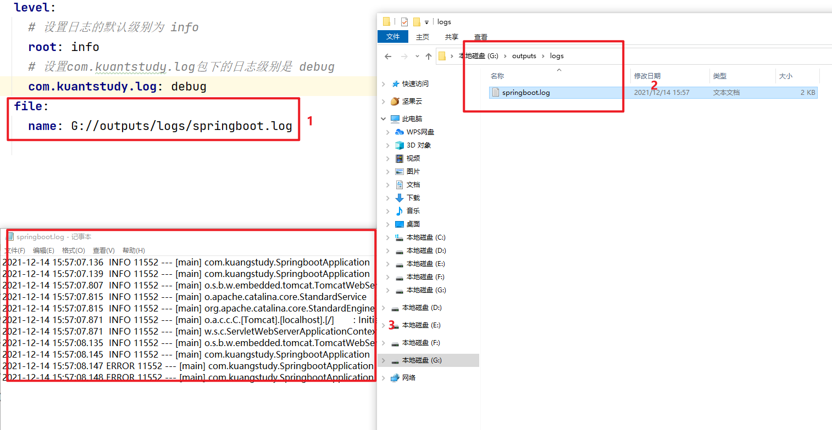
Task: Click the 图片 folder icon
Action: (x=400, y=172)
